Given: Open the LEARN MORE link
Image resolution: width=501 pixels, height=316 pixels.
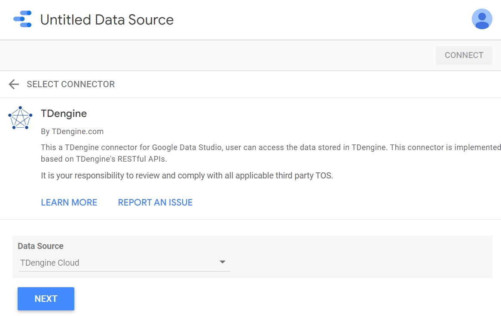Looking at the screenshot, I should tap(69, 202).
